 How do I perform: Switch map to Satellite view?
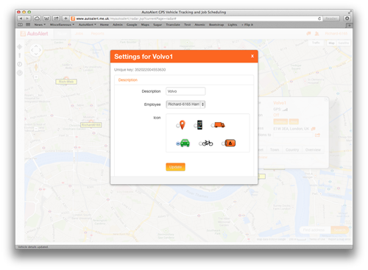click(x=343, y=43)
